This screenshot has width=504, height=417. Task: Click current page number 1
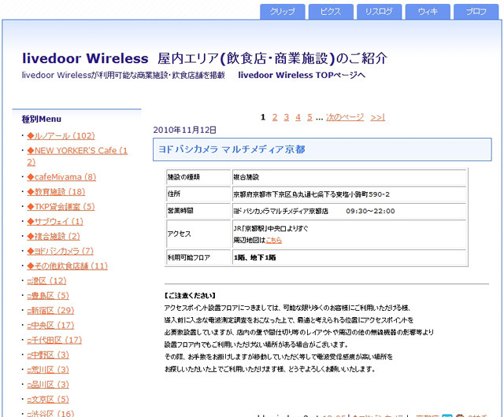coord(263,117)
